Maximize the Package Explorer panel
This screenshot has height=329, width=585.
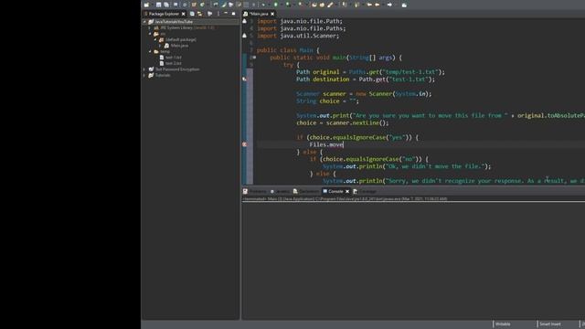point(234,14)
